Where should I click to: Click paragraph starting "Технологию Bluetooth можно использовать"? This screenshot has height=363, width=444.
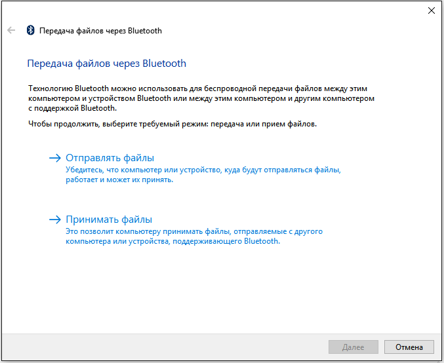point(201,98)
